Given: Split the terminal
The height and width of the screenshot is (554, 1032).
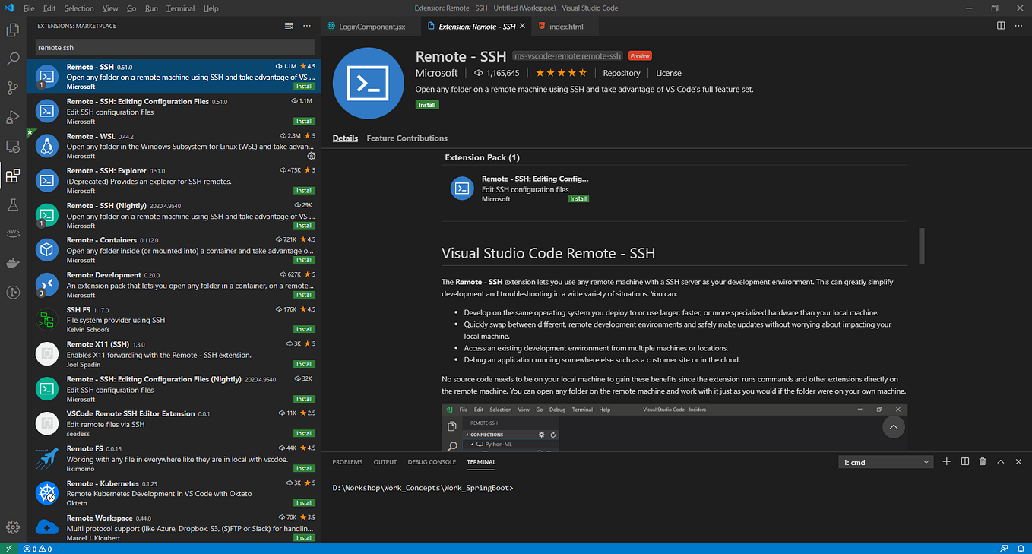Looking at the screenshot, I should pyautogui.click(x=964, y=461).
